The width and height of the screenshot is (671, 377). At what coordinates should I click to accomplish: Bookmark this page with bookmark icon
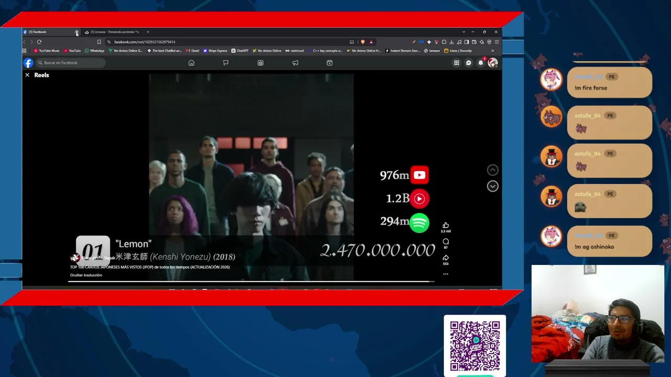[x=99, y=42]
